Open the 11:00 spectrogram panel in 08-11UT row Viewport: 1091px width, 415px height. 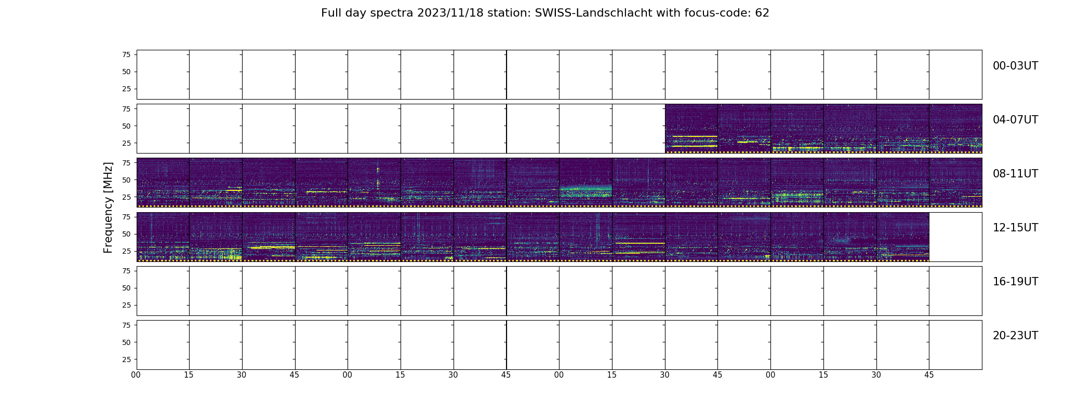tap(797, 183)
